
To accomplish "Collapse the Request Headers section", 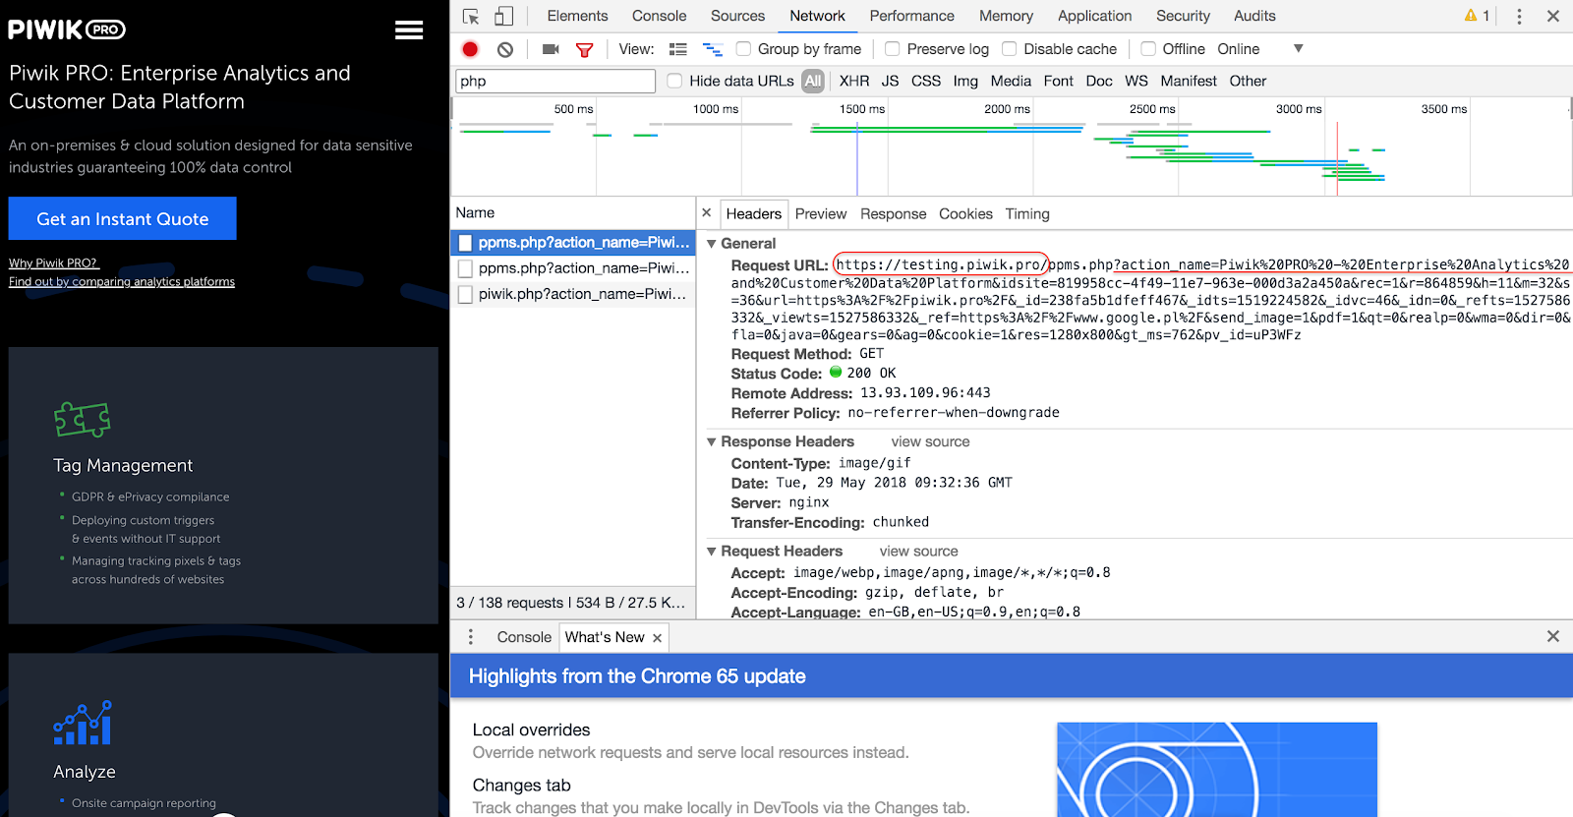I will 712,552.
